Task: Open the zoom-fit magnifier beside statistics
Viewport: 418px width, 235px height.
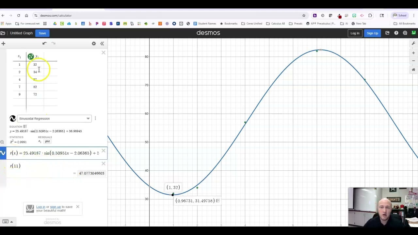Action: pyautogui.click(x=2, y=142)
